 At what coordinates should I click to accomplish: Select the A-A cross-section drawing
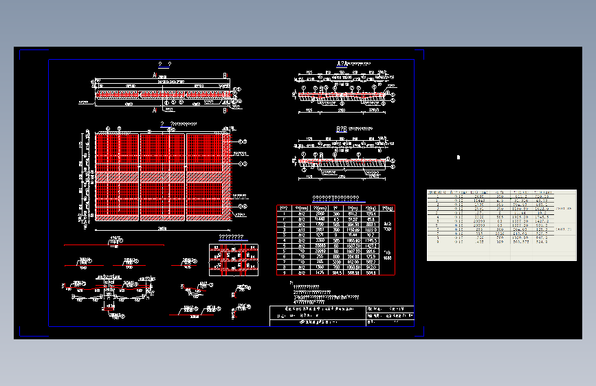[344, 92]
